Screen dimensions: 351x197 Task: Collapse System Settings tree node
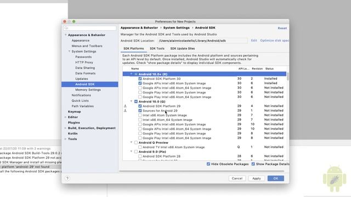point(69,51)
